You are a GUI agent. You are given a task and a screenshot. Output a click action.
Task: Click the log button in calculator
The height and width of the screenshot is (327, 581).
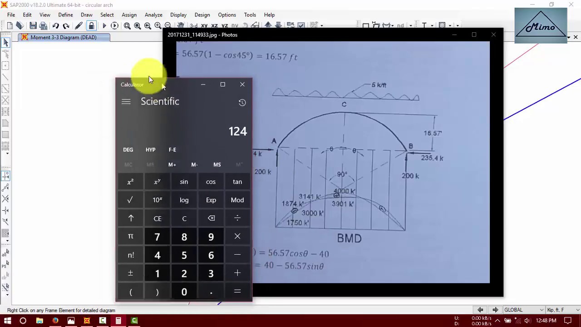pyautogui.click(x=184, y=200)
